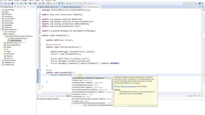Click the Previous Annotation toolbar icon
Screen dimensions: 205x115
(x=81, y=3)
